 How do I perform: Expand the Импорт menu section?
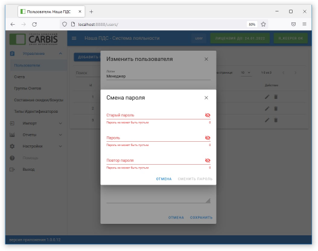[36, 123]
